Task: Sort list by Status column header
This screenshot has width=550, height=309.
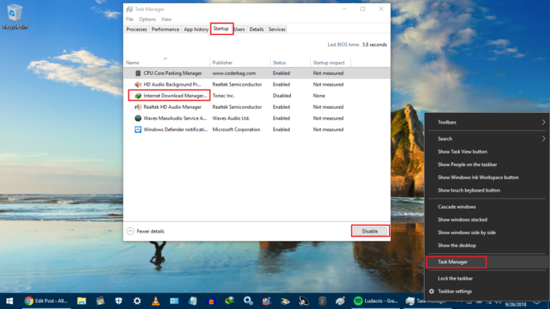Action: click(x=279, y=63)
